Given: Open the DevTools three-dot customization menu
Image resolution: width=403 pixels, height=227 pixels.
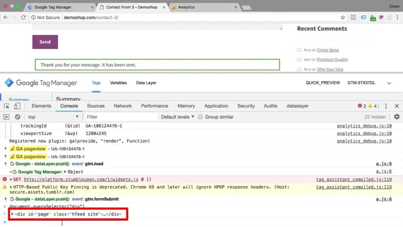Looking at the screenshot, I should point(386,106).
